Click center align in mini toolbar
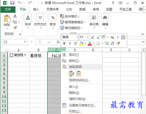This screenshot has width=146, height=114. [75, 43]
